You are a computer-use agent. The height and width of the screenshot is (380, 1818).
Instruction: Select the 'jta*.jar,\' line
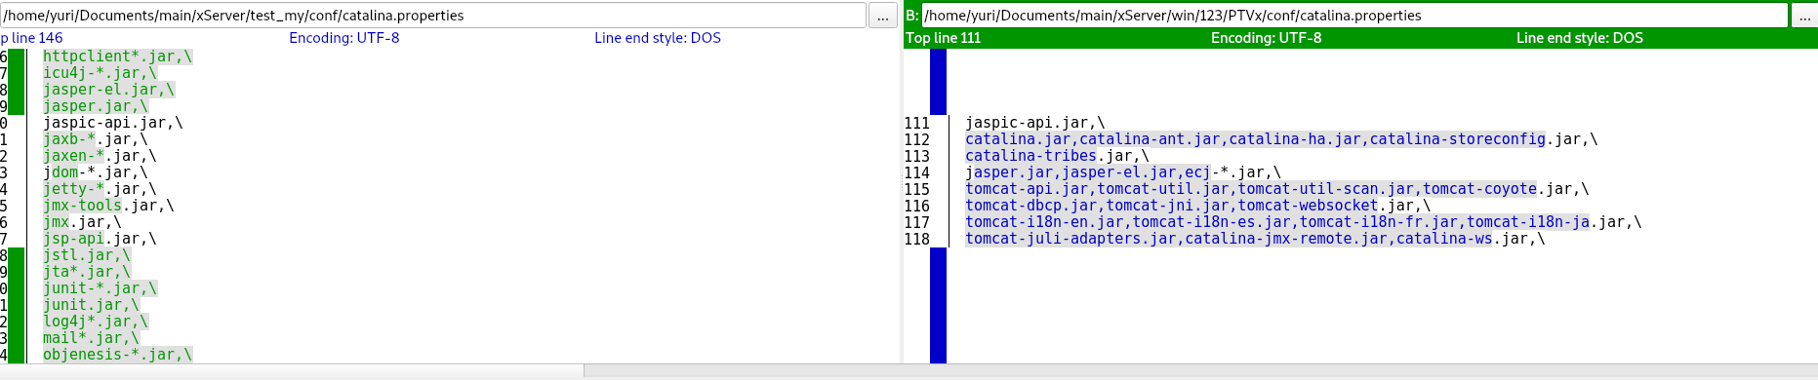click(87, 272)
